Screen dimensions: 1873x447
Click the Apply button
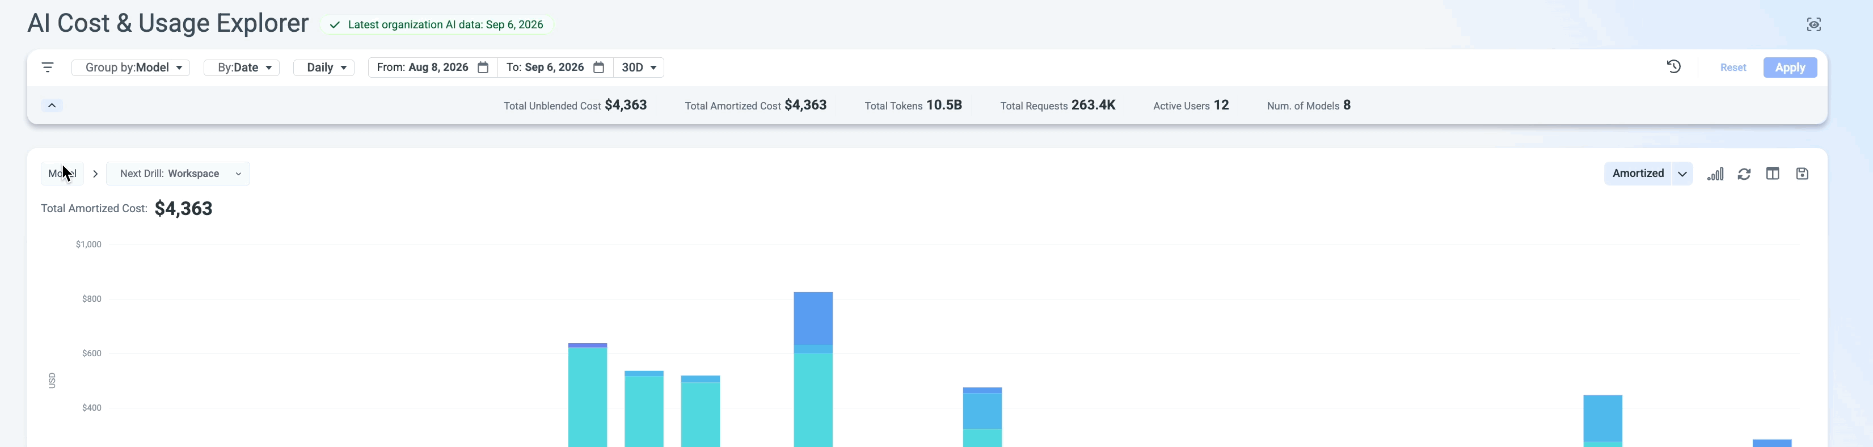(1790, 68)
